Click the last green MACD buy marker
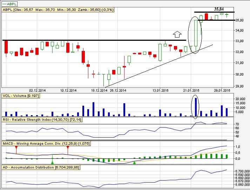 click(x=134, y=162)
